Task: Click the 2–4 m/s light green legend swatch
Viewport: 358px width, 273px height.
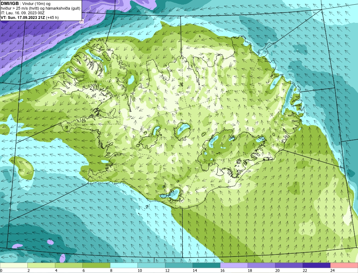Action: pos(41,265)
